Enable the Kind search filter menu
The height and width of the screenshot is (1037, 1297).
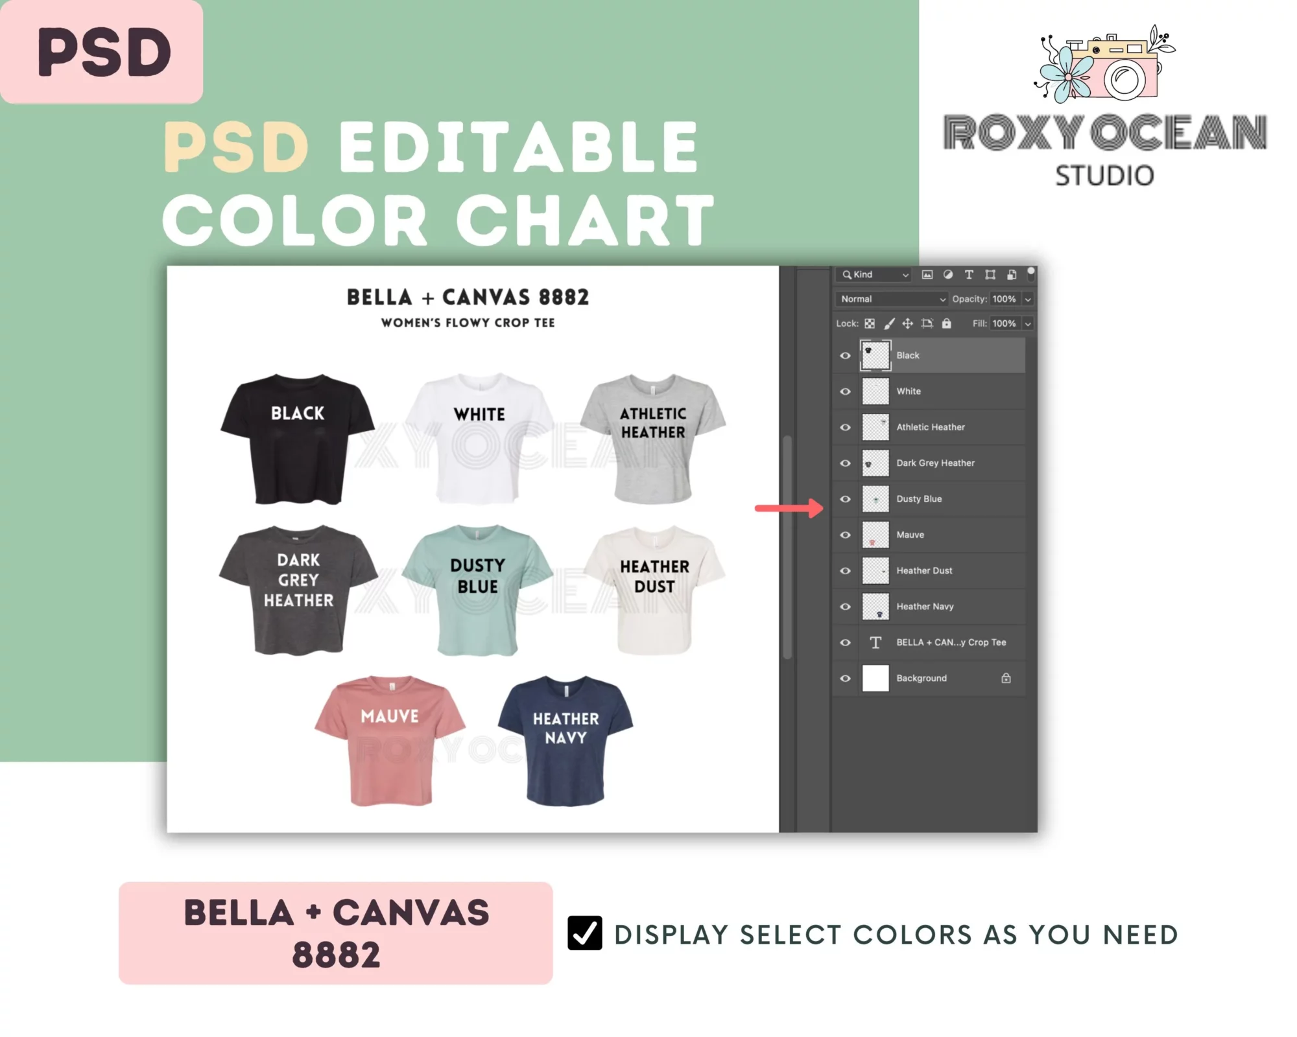(867, 275)
